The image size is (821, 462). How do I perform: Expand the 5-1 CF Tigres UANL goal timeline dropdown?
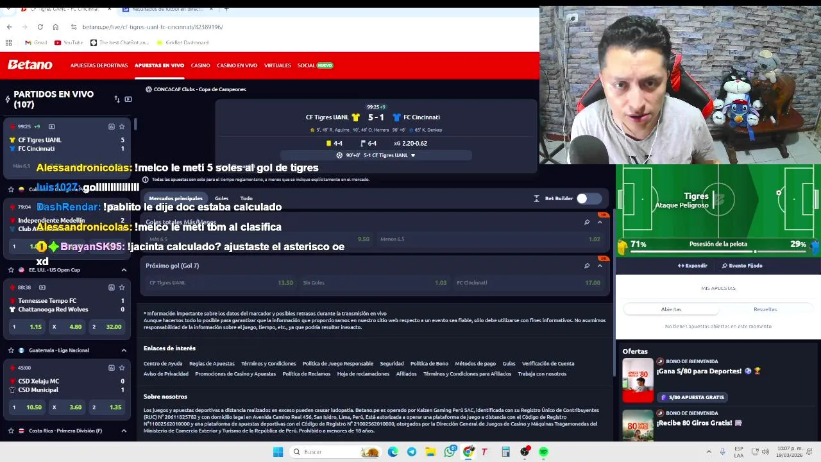click(x=377, y=155)
